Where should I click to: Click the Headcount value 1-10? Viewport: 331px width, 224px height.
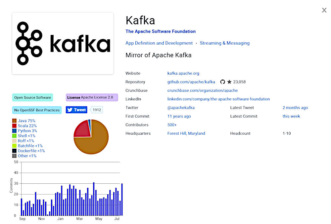(287, 133)
